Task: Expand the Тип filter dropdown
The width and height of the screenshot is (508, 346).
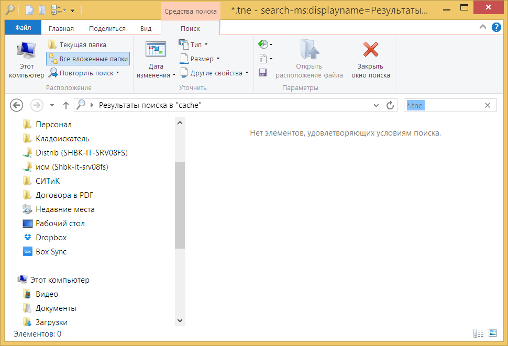Action: pos(193,45)
